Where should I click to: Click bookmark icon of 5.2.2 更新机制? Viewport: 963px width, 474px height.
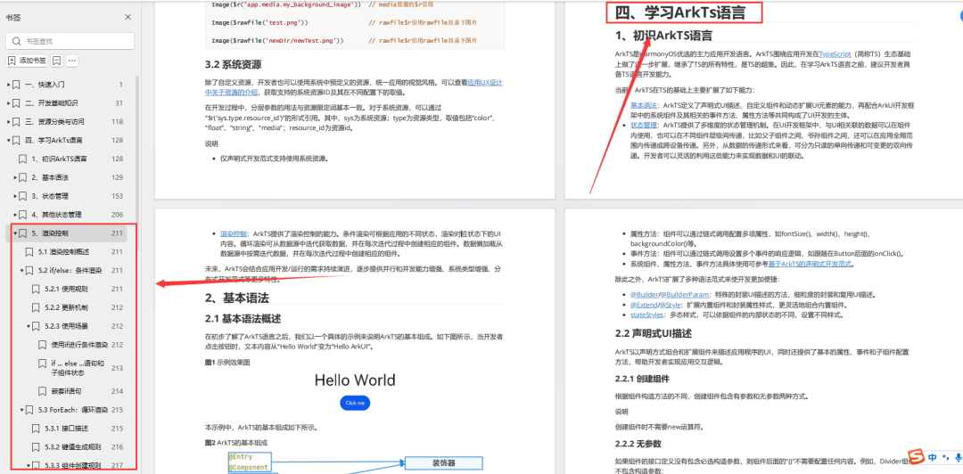pos(36,307)
